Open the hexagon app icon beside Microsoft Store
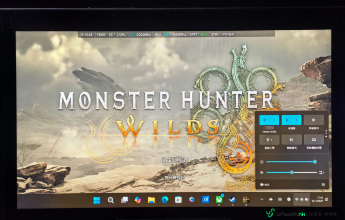This screenshot has width=345, height=220. pos(192,199)
